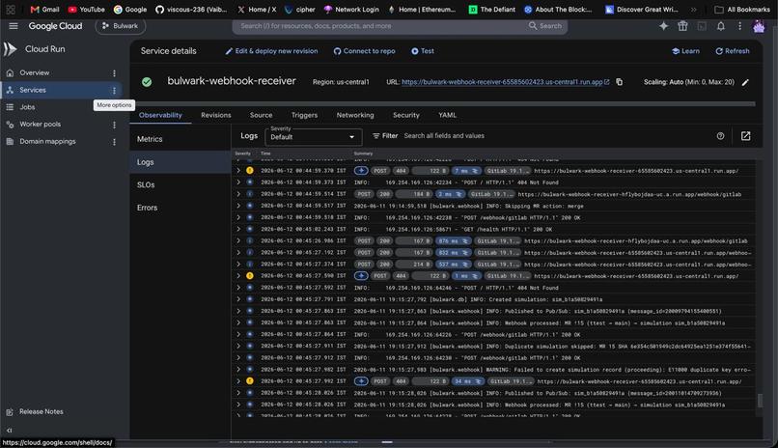The image size is (778, 448).
Task: Open YouTube bookmark
Action: pyautogui.click(x=86, y=9)
